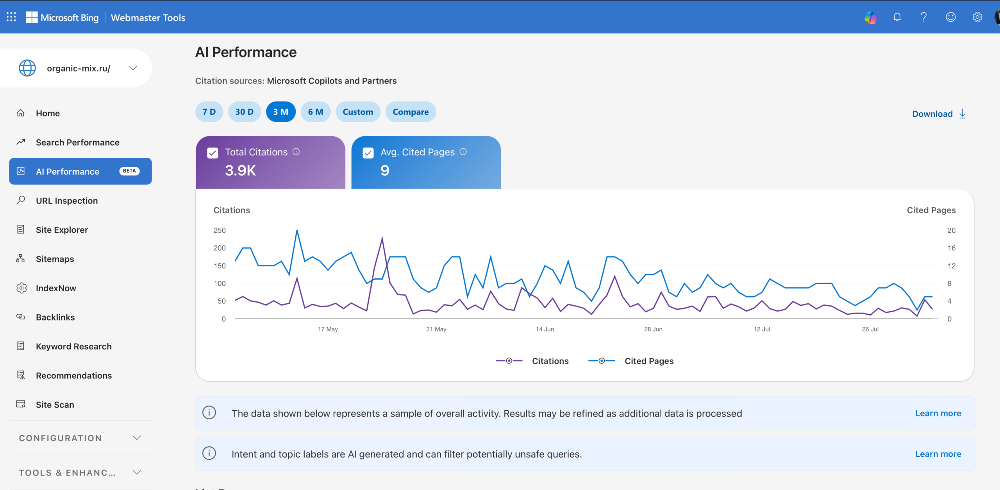Uncheck the Total Citations checkbox
The height and width of the screenshot is (490, 1000).
(212, 153)
